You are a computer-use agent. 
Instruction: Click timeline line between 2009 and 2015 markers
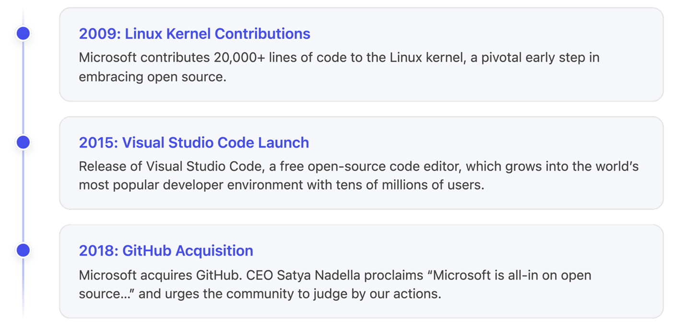[x=23, y=87]
